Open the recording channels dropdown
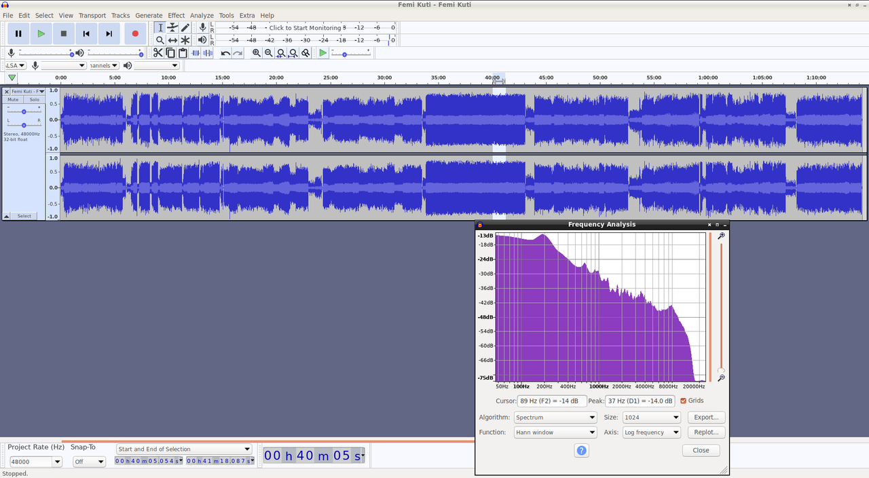Image resolution: width=869 pixels, height=478 pixels. click(104, 66)
